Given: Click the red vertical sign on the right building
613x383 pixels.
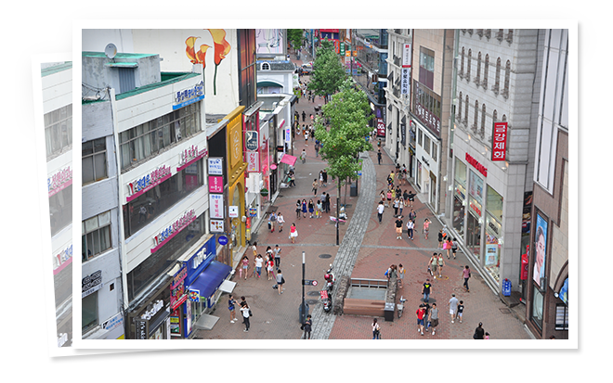Looking at the screenshot, I should (499, 142).
